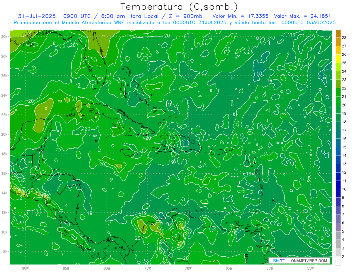Click 'Valor Max. = 24.1851' text
Screen dimensions: 352x272
click(x=302, y=16)
